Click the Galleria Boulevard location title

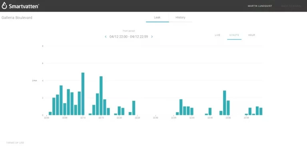tap(17, 18)
